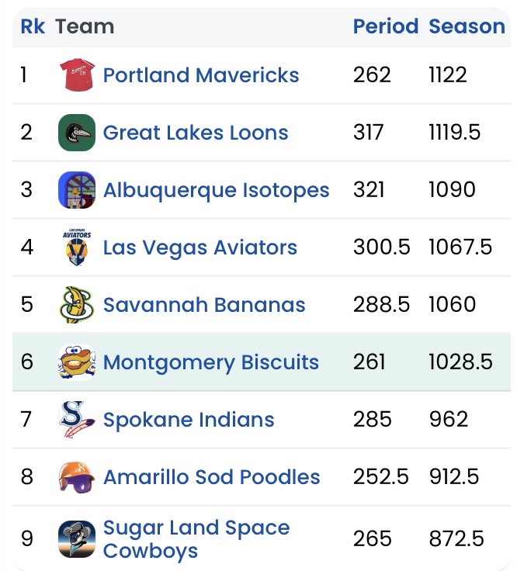Click the Albuquerque Isotopes team logo
This screenshot has width=524, height=571.
pos(77,190)
